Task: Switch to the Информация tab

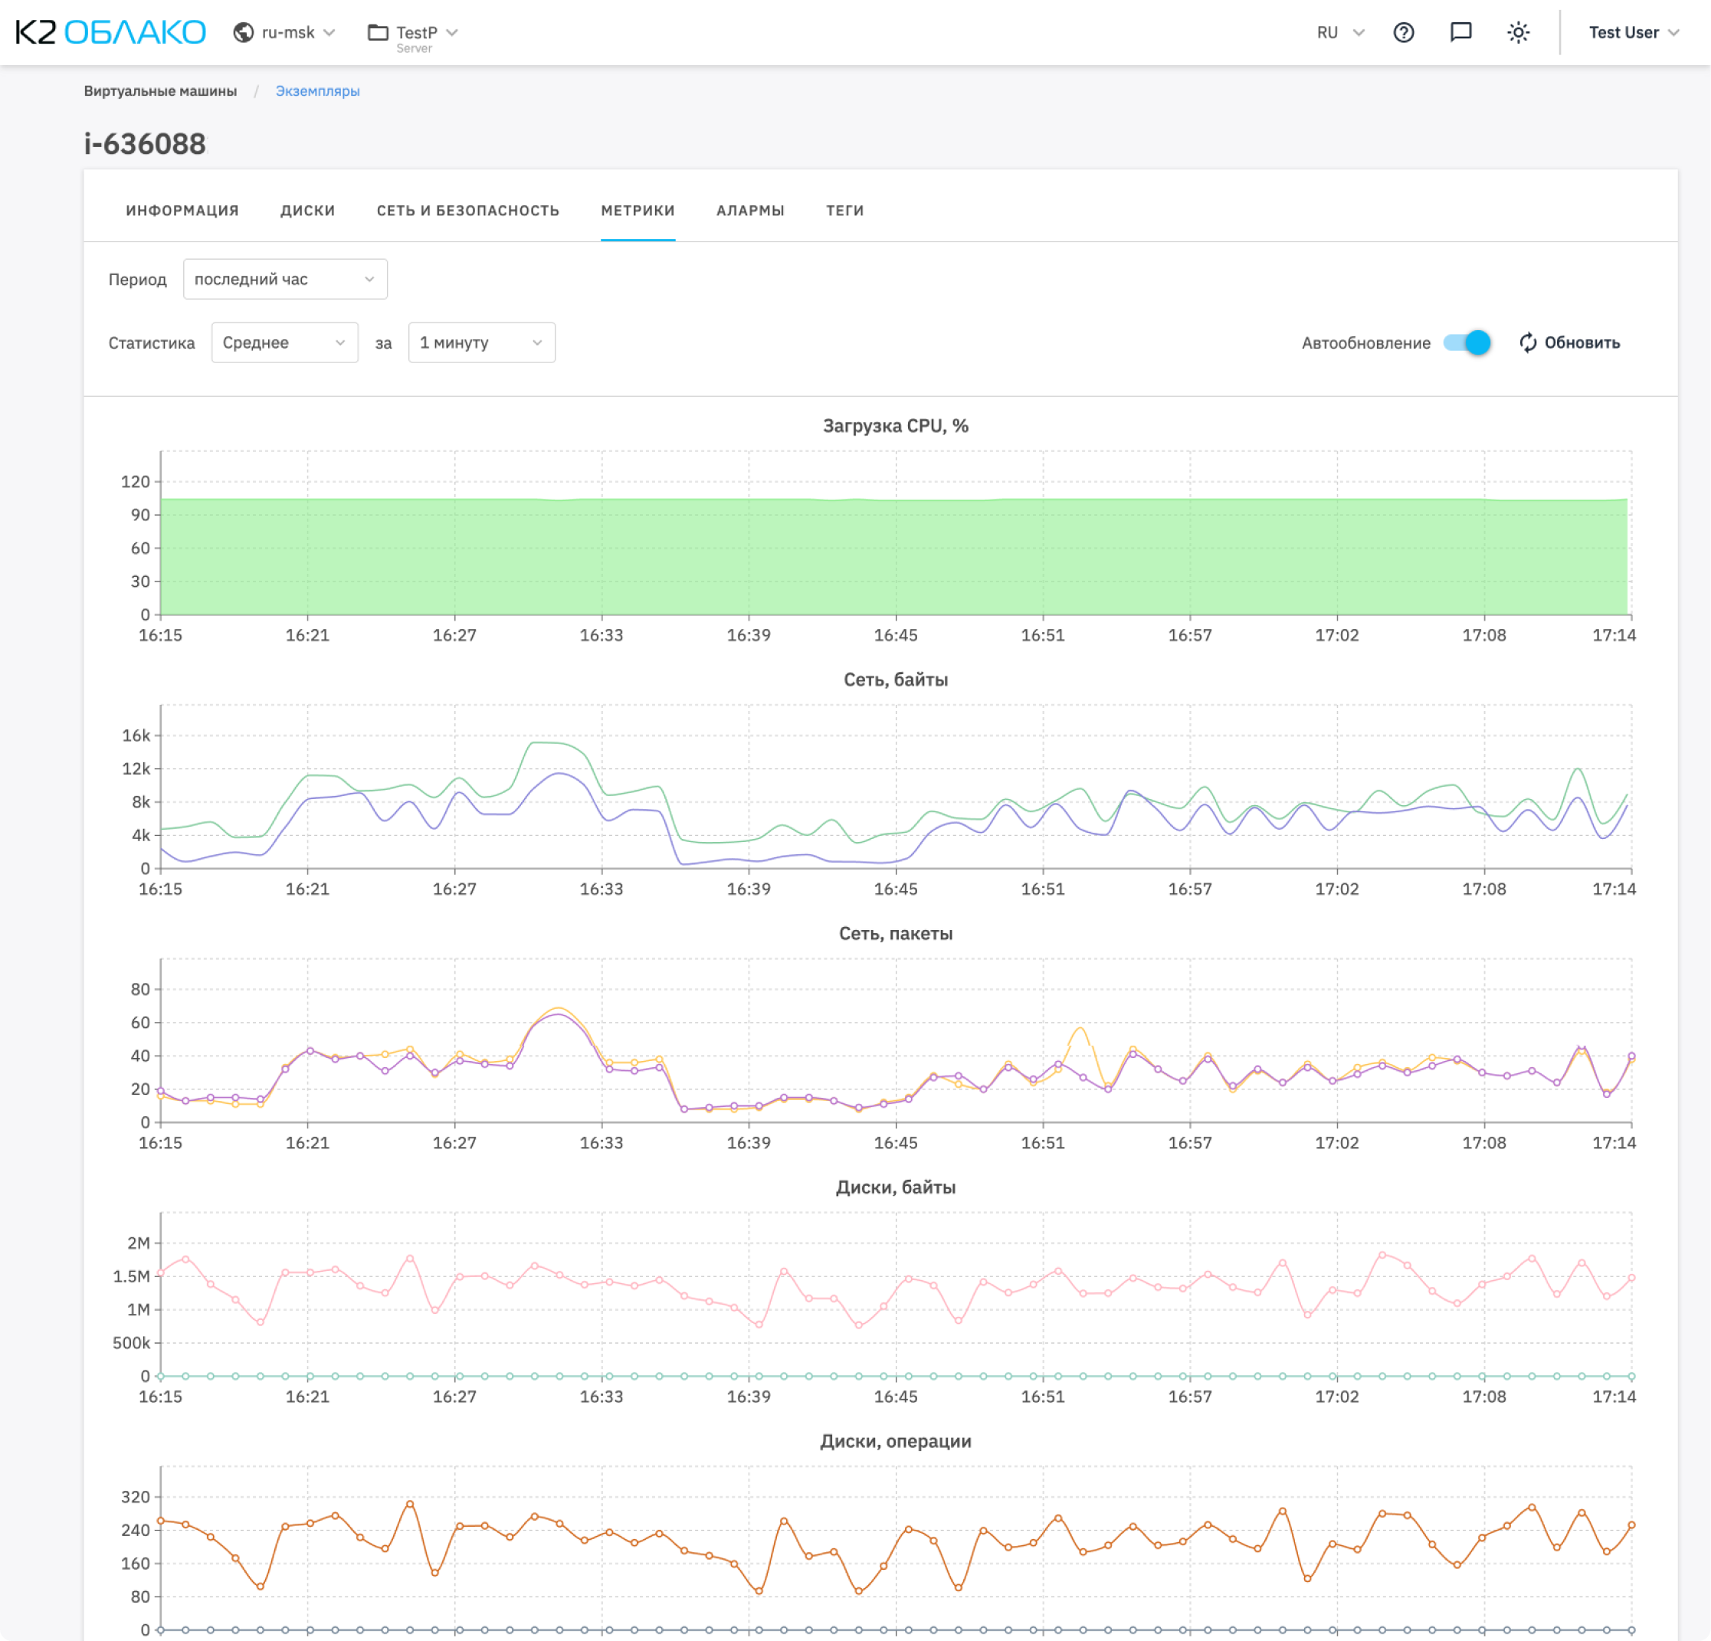Action: [182, 211]
